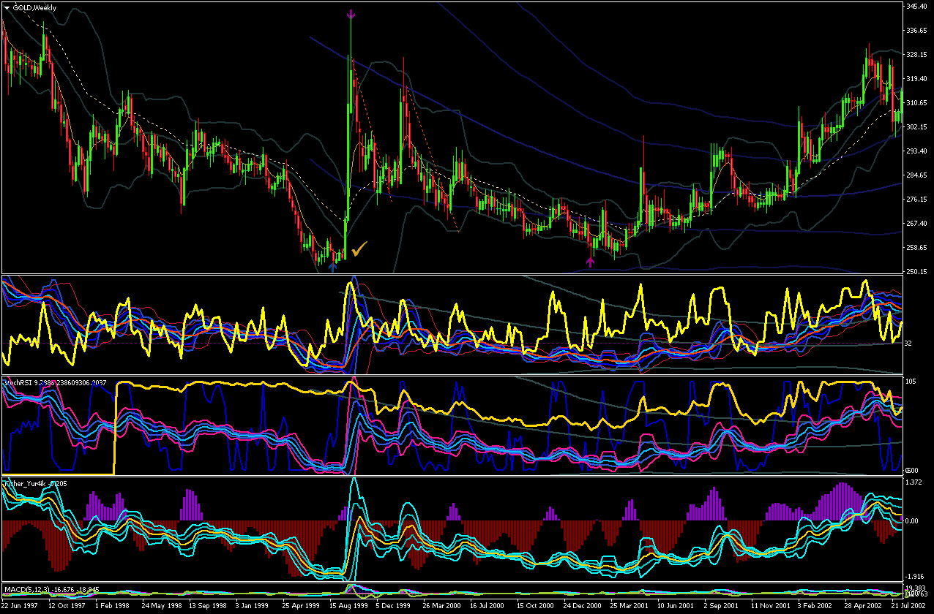This screenshot has width=934, height=614.
Task: Click the 250.15 price on the scale
Action: tap(917, 272)
